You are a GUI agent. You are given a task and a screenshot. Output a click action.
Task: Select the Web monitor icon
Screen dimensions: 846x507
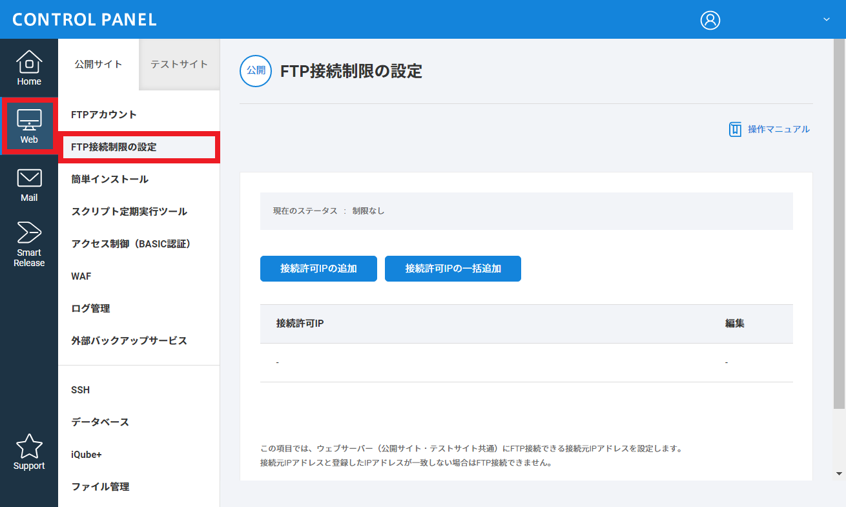(x=29, y=121)
